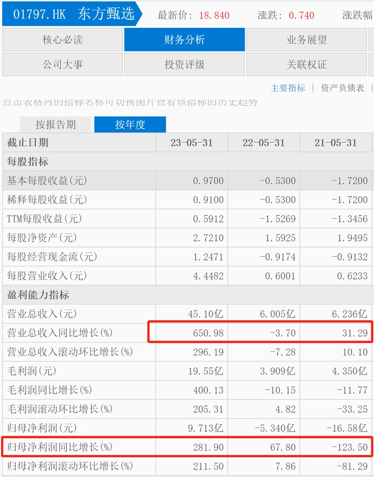
Task: View 毛利润(元) historical trend
Action: click(x=32, y=371)
